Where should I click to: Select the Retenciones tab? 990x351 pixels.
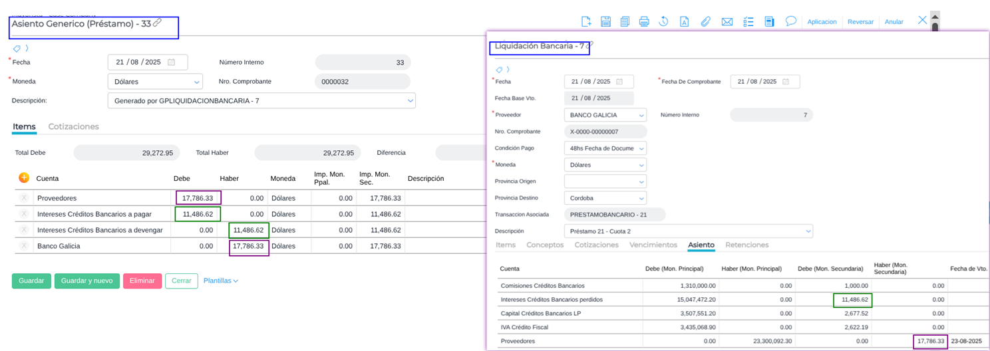[x=746, y=245]
